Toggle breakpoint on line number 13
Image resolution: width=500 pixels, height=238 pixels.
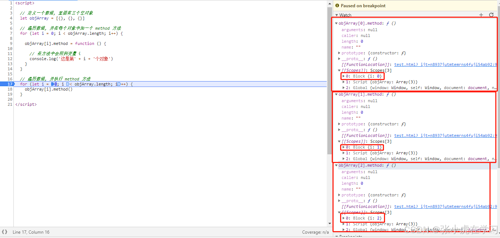[10, 64]
